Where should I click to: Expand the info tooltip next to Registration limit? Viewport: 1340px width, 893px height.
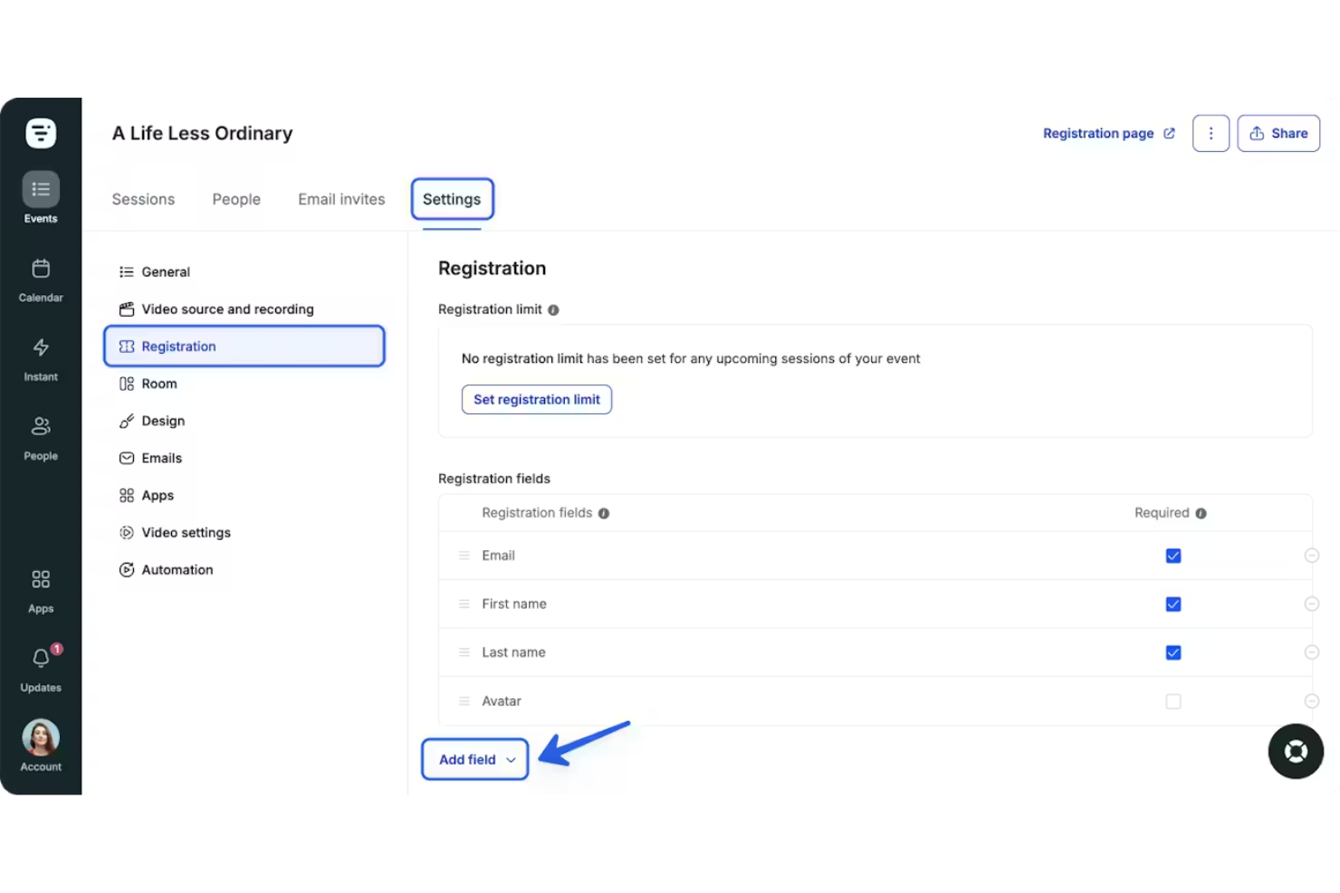(x=553, y=309)
